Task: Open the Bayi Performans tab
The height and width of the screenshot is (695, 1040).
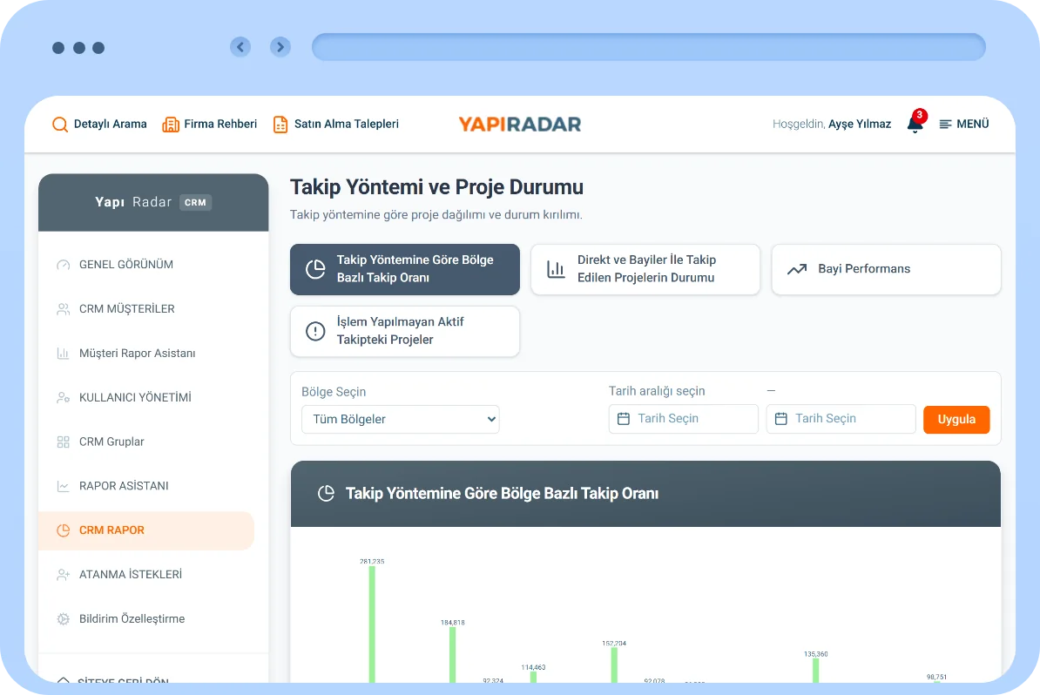Action: click(886, 269)
